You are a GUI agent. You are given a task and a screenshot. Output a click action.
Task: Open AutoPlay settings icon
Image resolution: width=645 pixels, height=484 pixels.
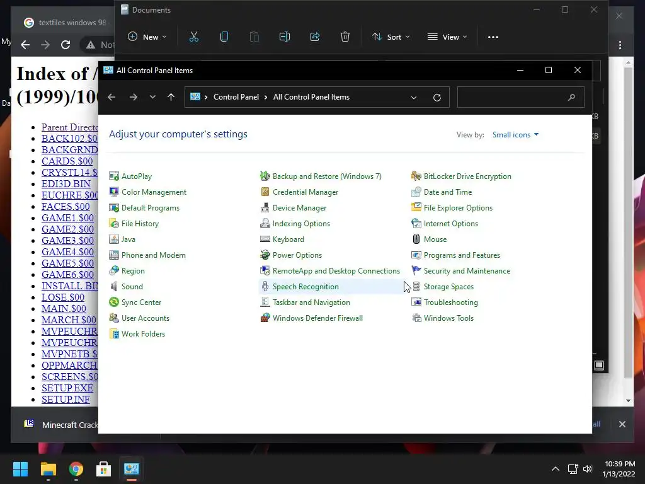[x=114, y=176]
